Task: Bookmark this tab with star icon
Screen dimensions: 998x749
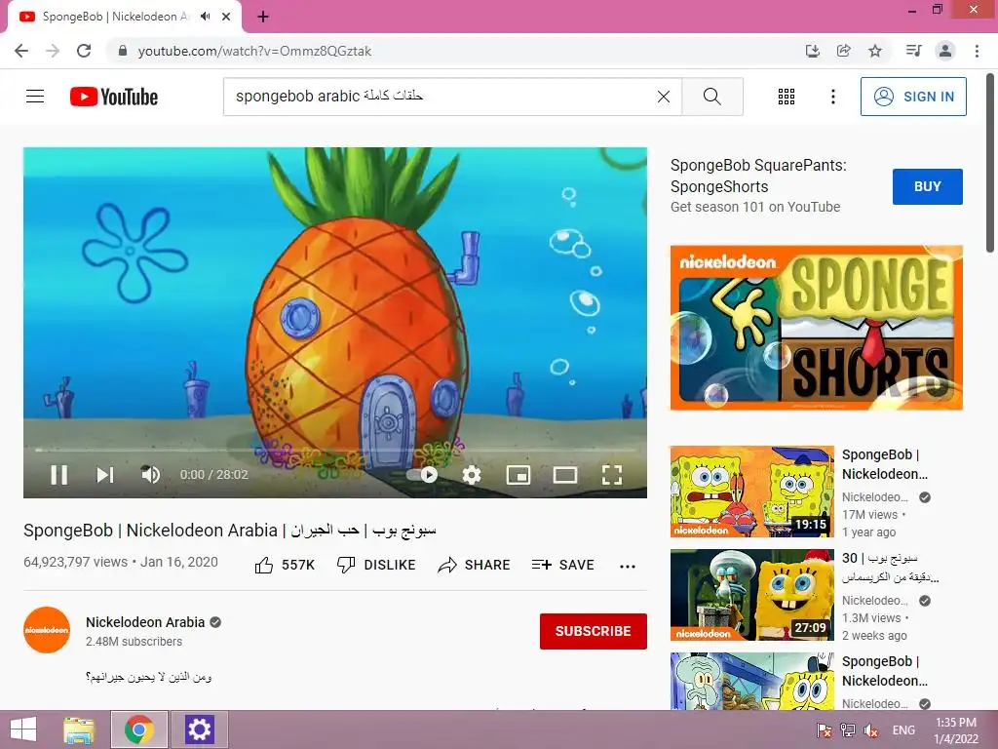Action: point(875,51)
